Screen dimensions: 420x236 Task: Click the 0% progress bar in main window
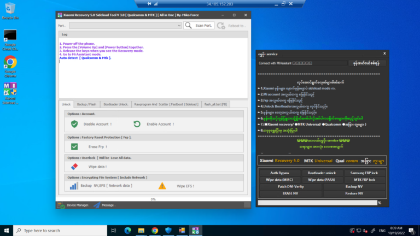pyautogui.click(x=153, y=199)
